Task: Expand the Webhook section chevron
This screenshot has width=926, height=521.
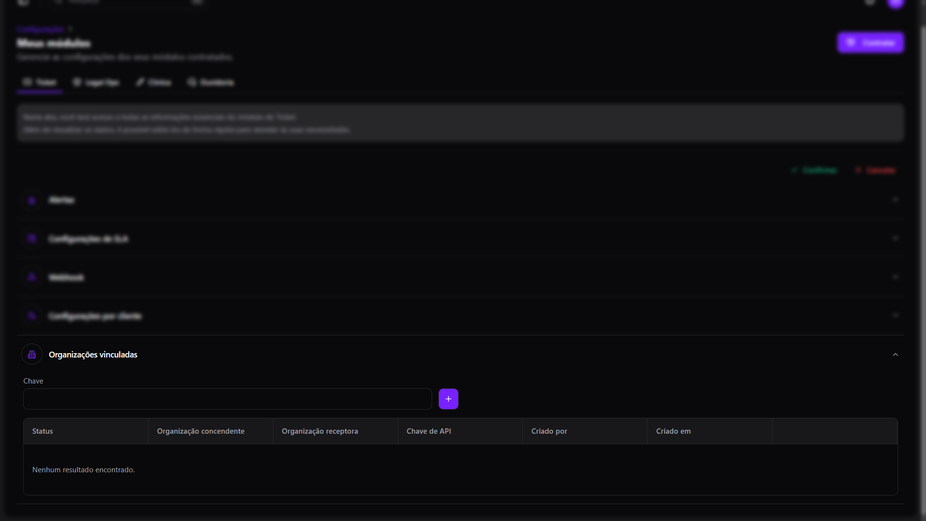Action: pyautogui.click(x=895, y=277)
